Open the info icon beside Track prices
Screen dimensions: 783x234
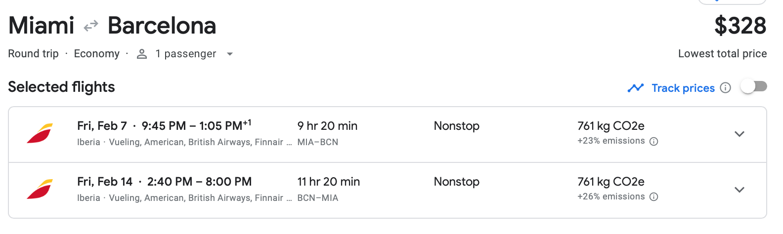725,88
